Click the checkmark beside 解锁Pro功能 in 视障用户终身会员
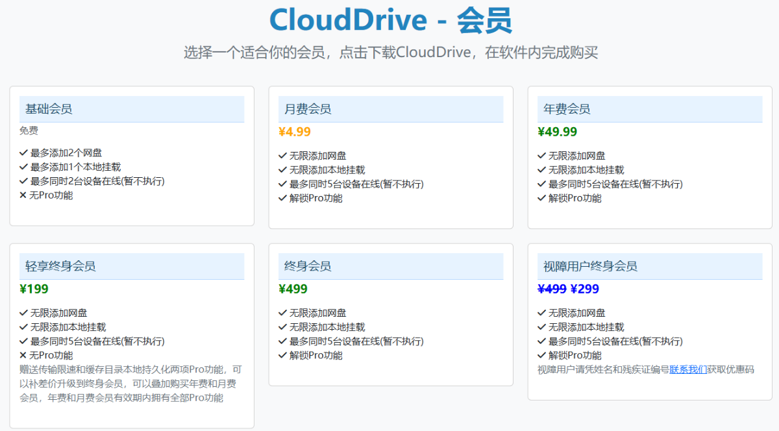Viewport: 779px width, 431px height. coord(540,355)
